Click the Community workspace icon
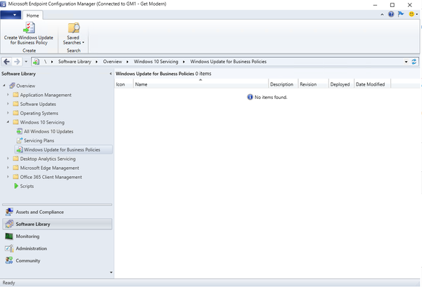Viewport: 422px width, 287px height. [9, 260]
